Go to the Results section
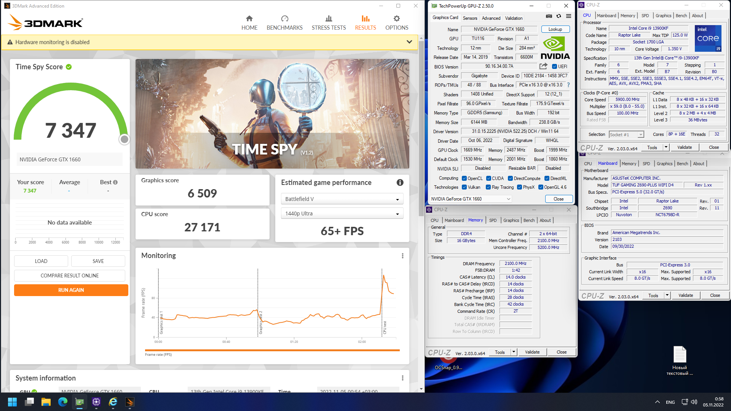Screen dimensions: 731x411 click(x=365, y=23)
